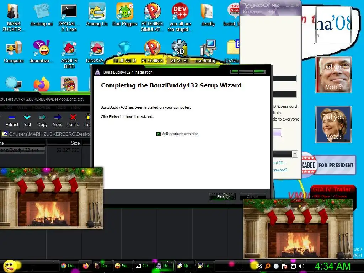Toggle 'Visit product web site' checkbox
This screenshot has width=364, height=273.
coord(159,134)
